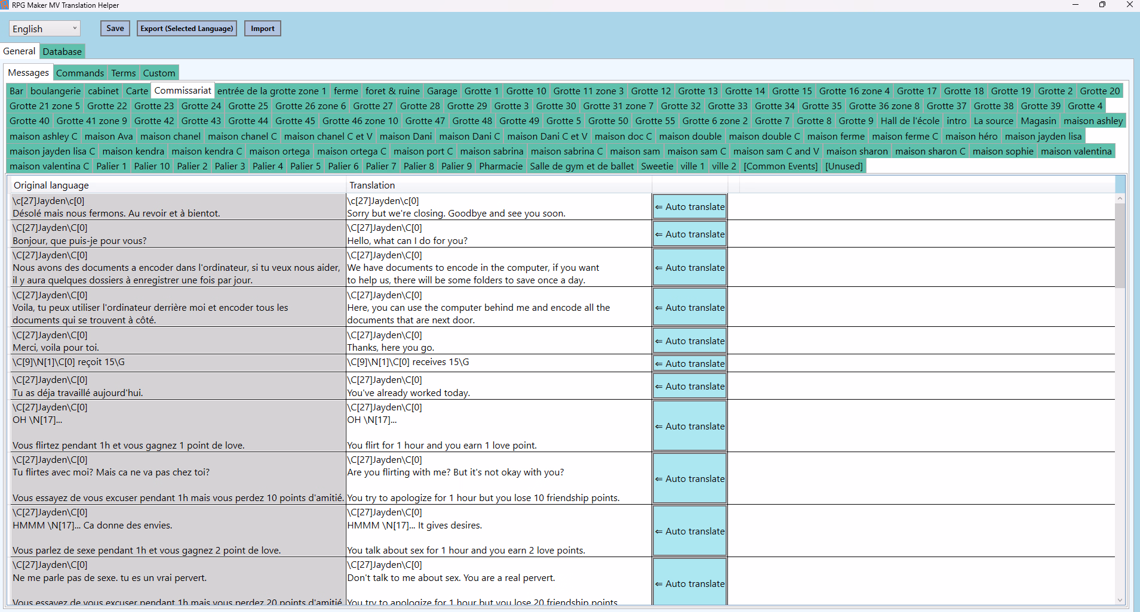Click the Import button
Viewport: 1140px width, 612px height.
262,29
